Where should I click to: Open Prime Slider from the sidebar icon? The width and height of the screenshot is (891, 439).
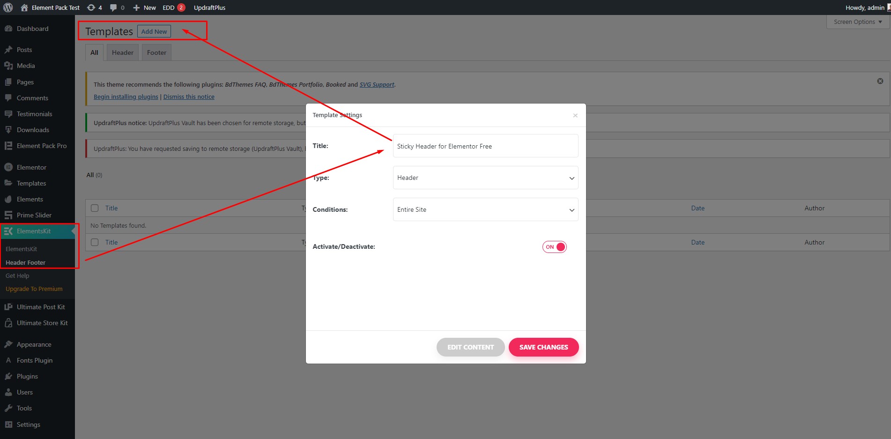[x=8, y=215]
